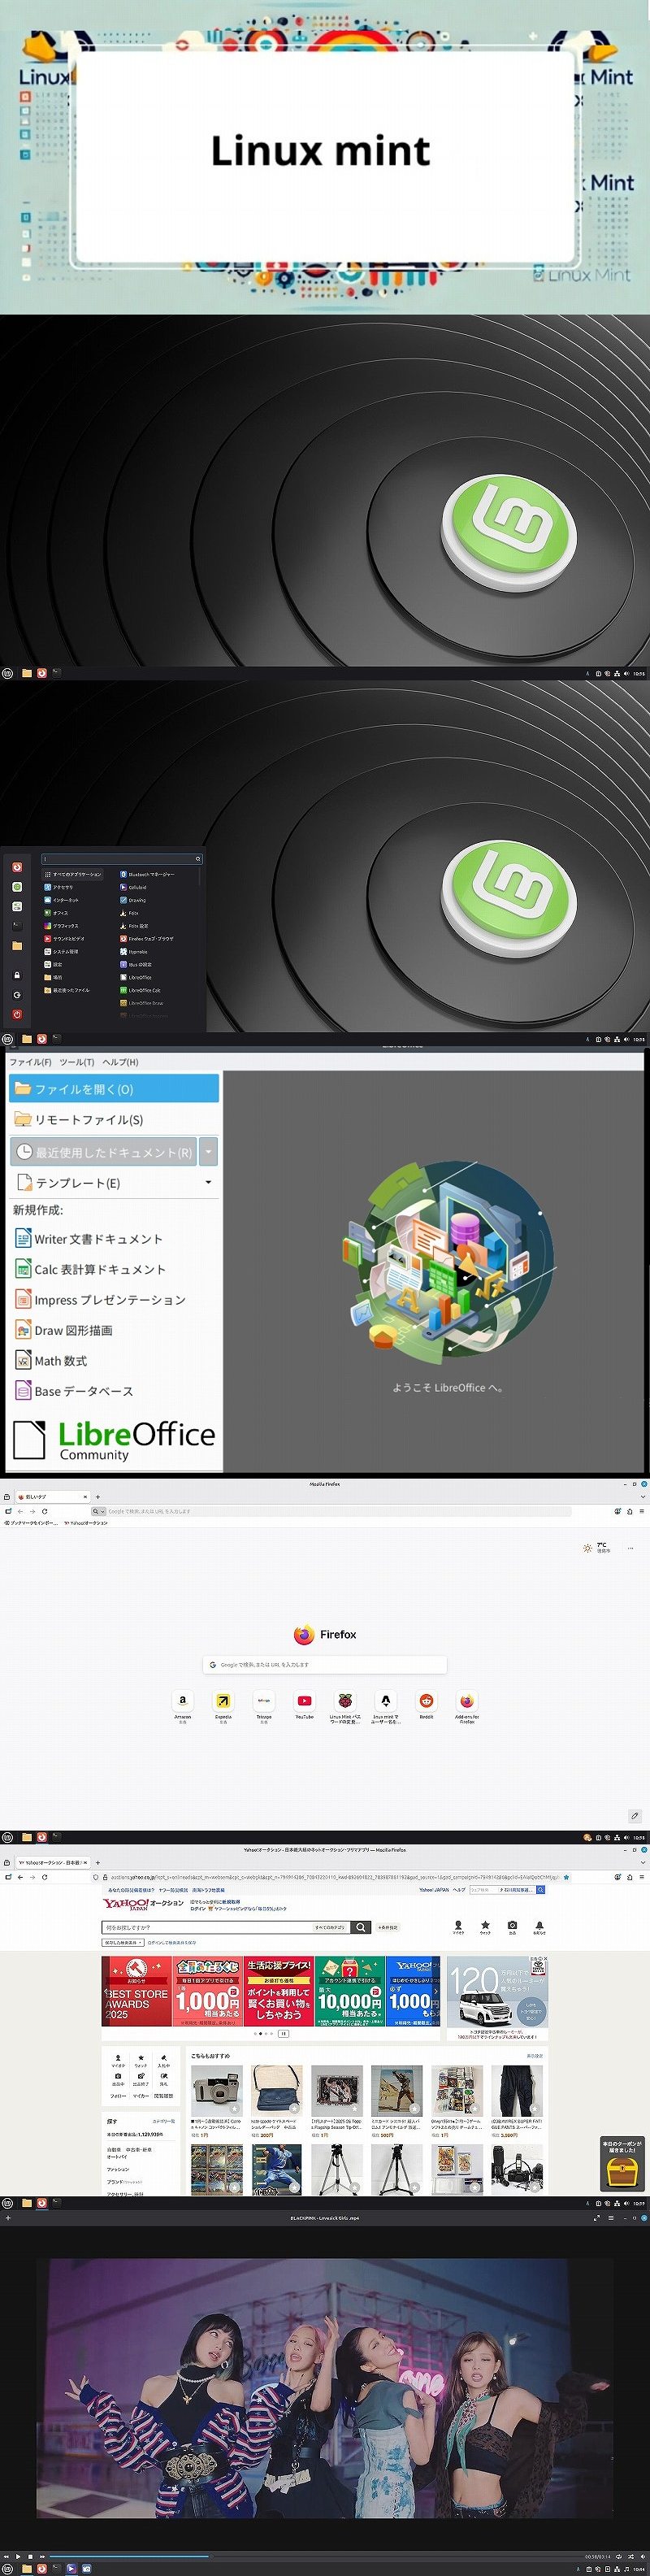
Task: Expand the 最近使用したドキュメント dropdown arrow
Action: 208,1152
